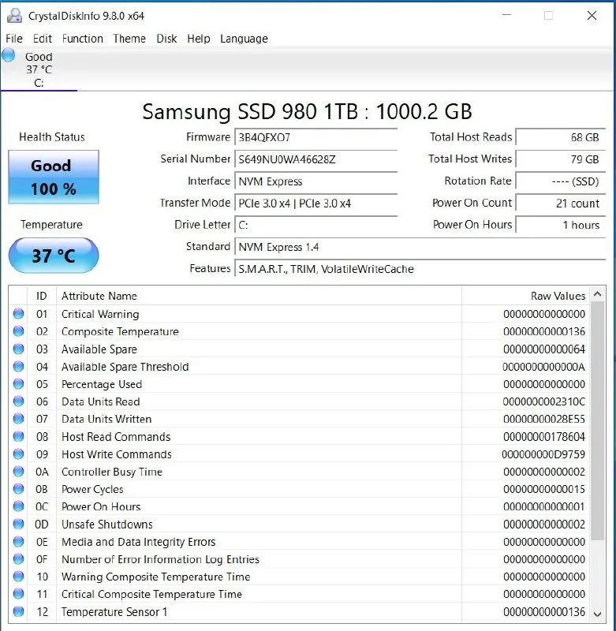Click the Samsung SSD 980 1TB title
Screen dimensions: 616x631
point(307,111)
